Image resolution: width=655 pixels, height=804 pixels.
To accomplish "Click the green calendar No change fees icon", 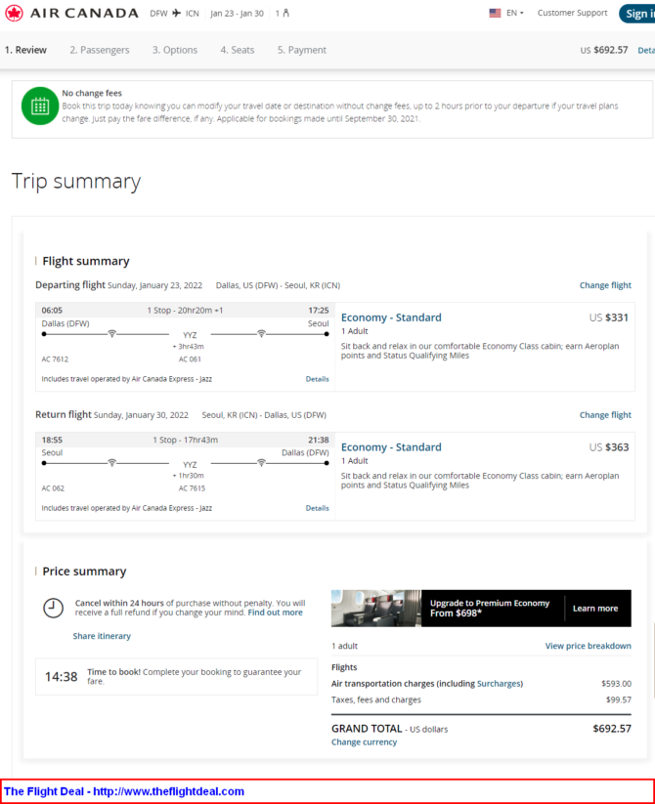I will tap(40, 106).
